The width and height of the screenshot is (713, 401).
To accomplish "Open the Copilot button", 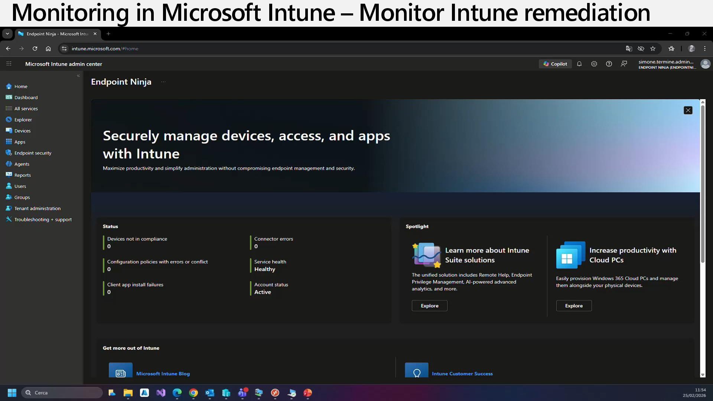I will tap(555, 64).
